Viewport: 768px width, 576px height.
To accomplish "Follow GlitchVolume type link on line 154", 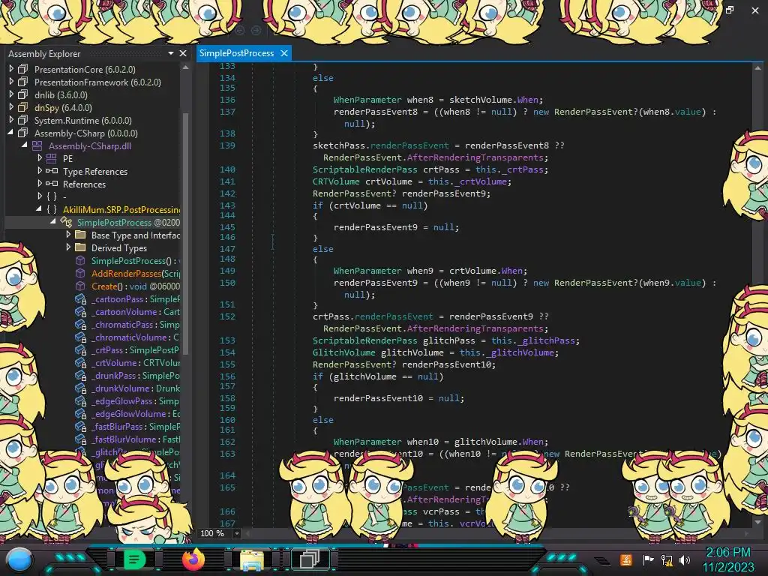I will pos(343,352).
